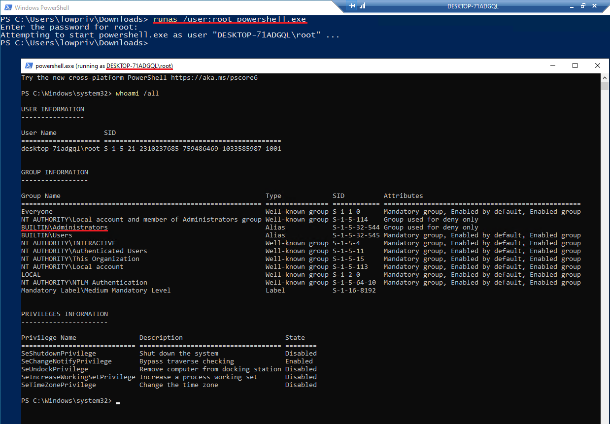Image resolution: width=610 pixels, height=424 pixels.
Task: Click the S-1-5-32-544 SID value
Action: click(x=356, y=228)
